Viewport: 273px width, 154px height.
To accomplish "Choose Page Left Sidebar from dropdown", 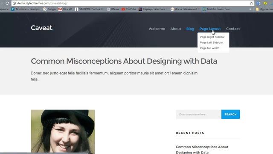I will coord(211,43).
